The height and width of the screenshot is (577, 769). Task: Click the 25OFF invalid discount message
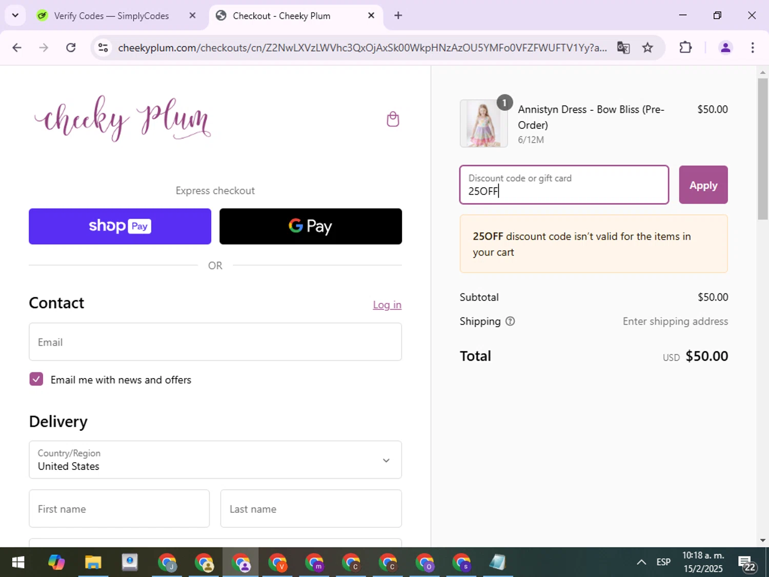point(594,244)
